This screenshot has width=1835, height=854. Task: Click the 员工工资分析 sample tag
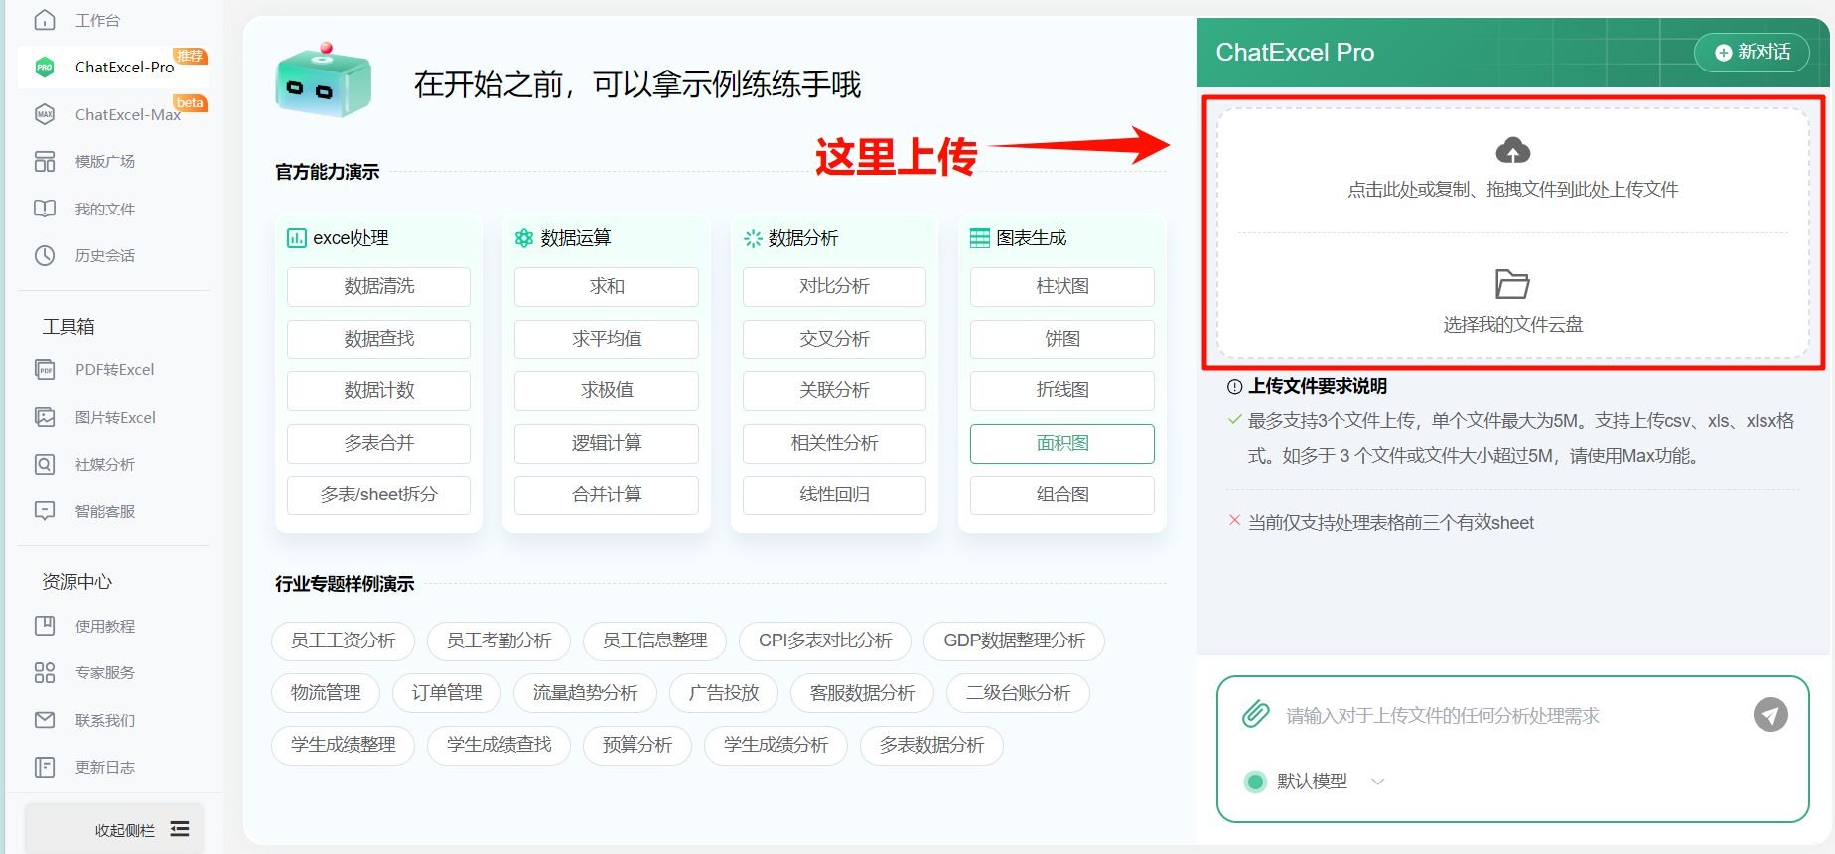[x=343, y=640]
